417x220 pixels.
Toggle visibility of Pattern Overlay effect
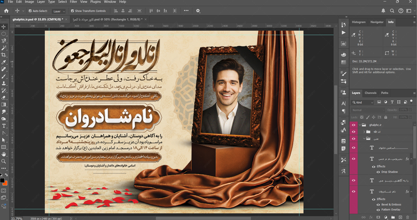pos(378,210)
